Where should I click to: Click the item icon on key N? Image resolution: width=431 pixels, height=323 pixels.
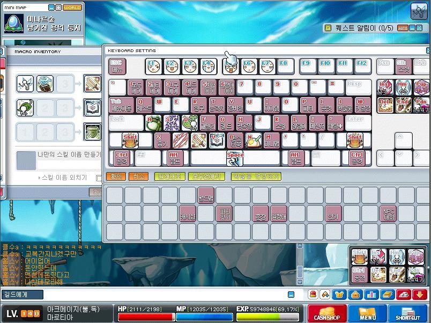[x=254, y=141]
